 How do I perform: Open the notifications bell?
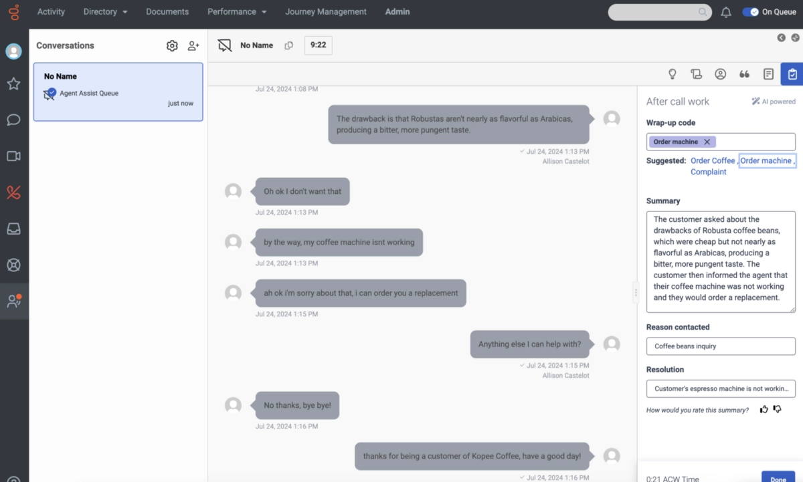pos(726,12)
